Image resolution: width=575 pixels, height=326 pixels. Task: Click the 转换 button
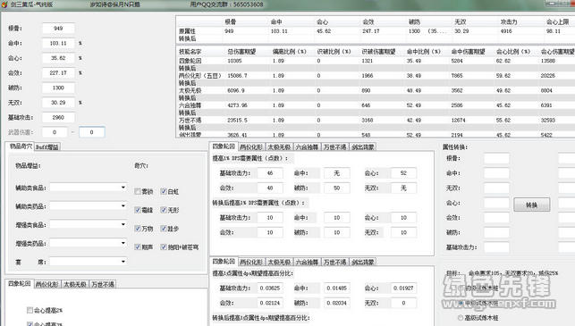532,205
